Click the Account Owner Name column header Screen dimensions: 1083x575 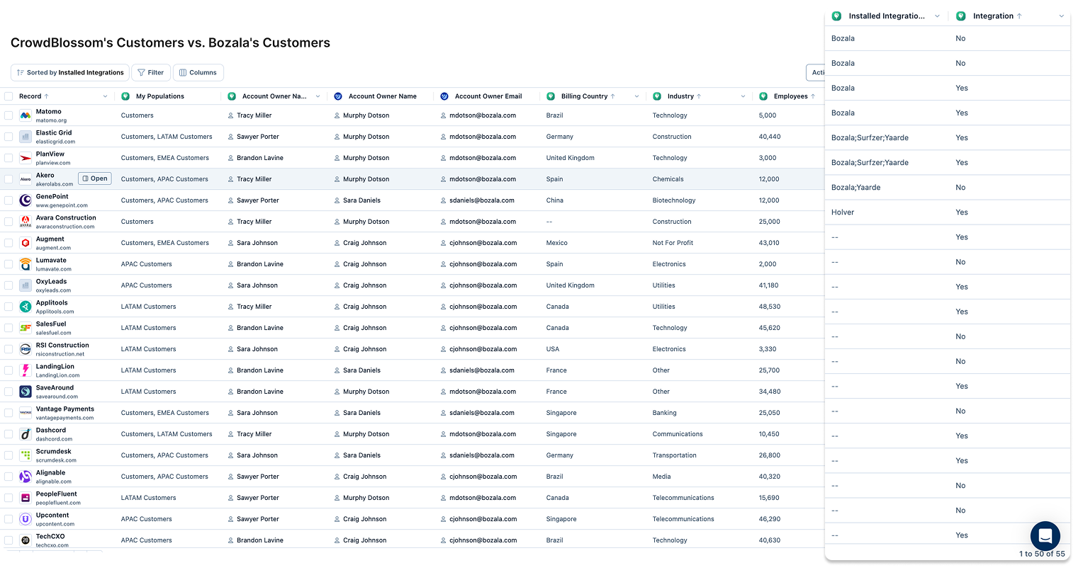[382, 96]
